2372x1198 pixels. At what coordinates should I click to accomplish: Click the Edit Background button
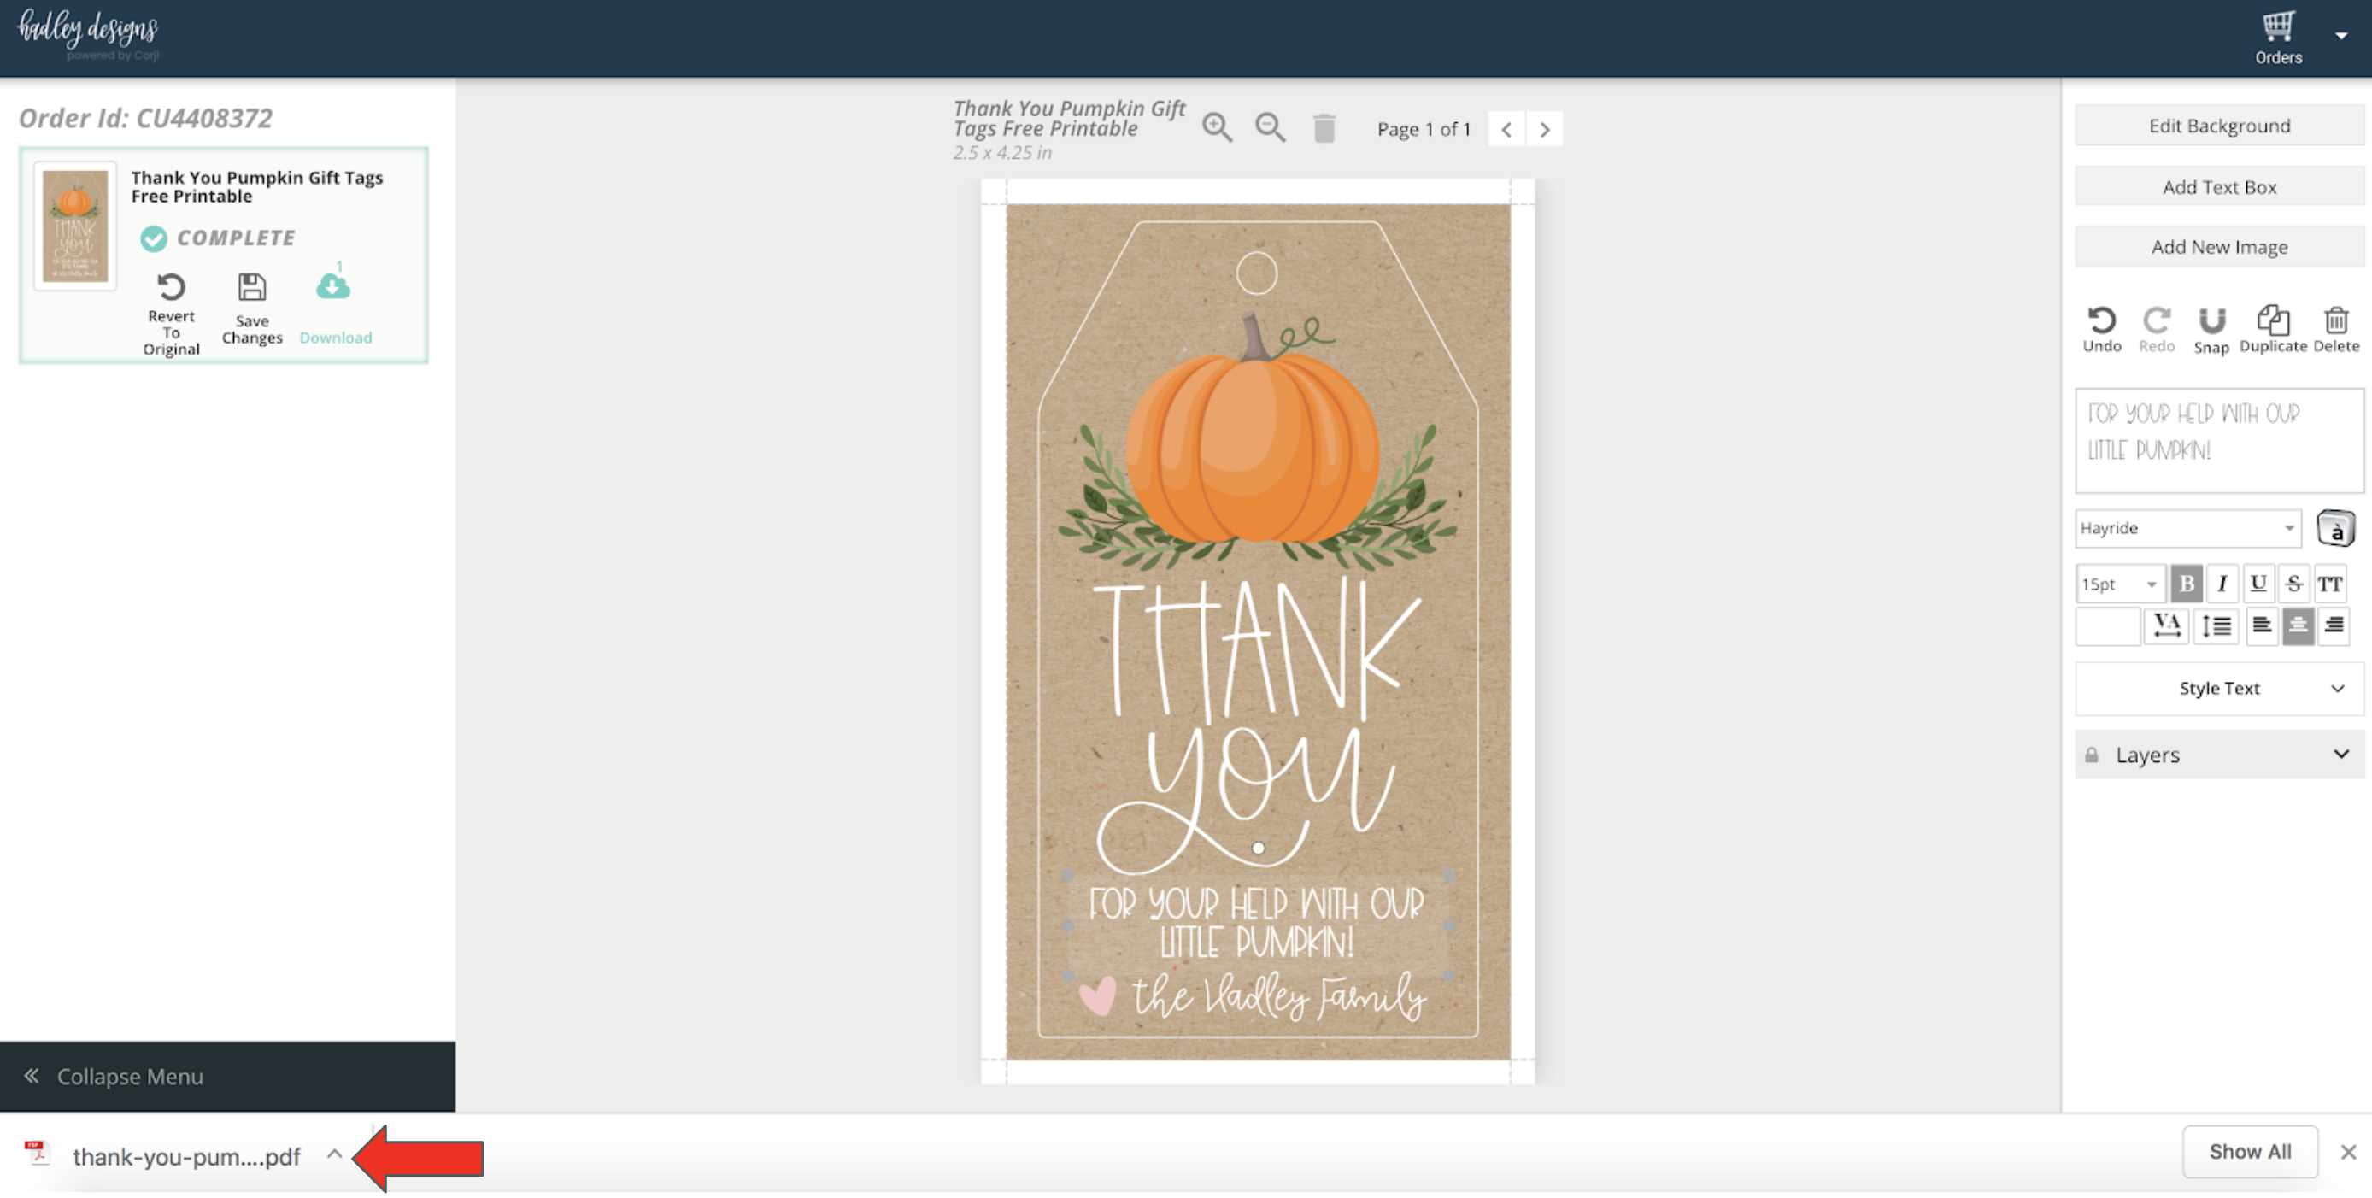[x=2218, y=126]
